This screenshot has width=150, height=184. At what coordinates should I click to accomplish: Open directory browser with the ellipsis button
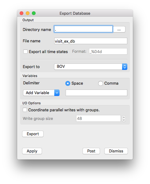tap(119, 29)
